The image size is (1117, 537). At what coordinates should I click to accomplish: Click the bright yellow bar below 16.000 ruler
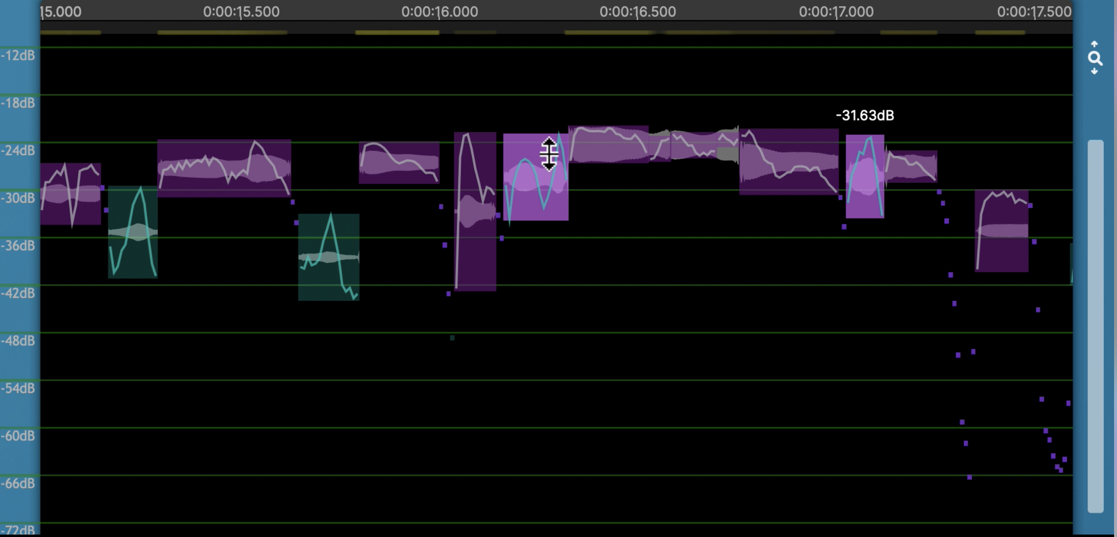[397, 32]
